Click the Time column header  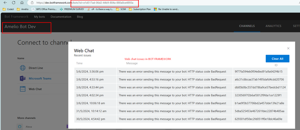[79, 63]
